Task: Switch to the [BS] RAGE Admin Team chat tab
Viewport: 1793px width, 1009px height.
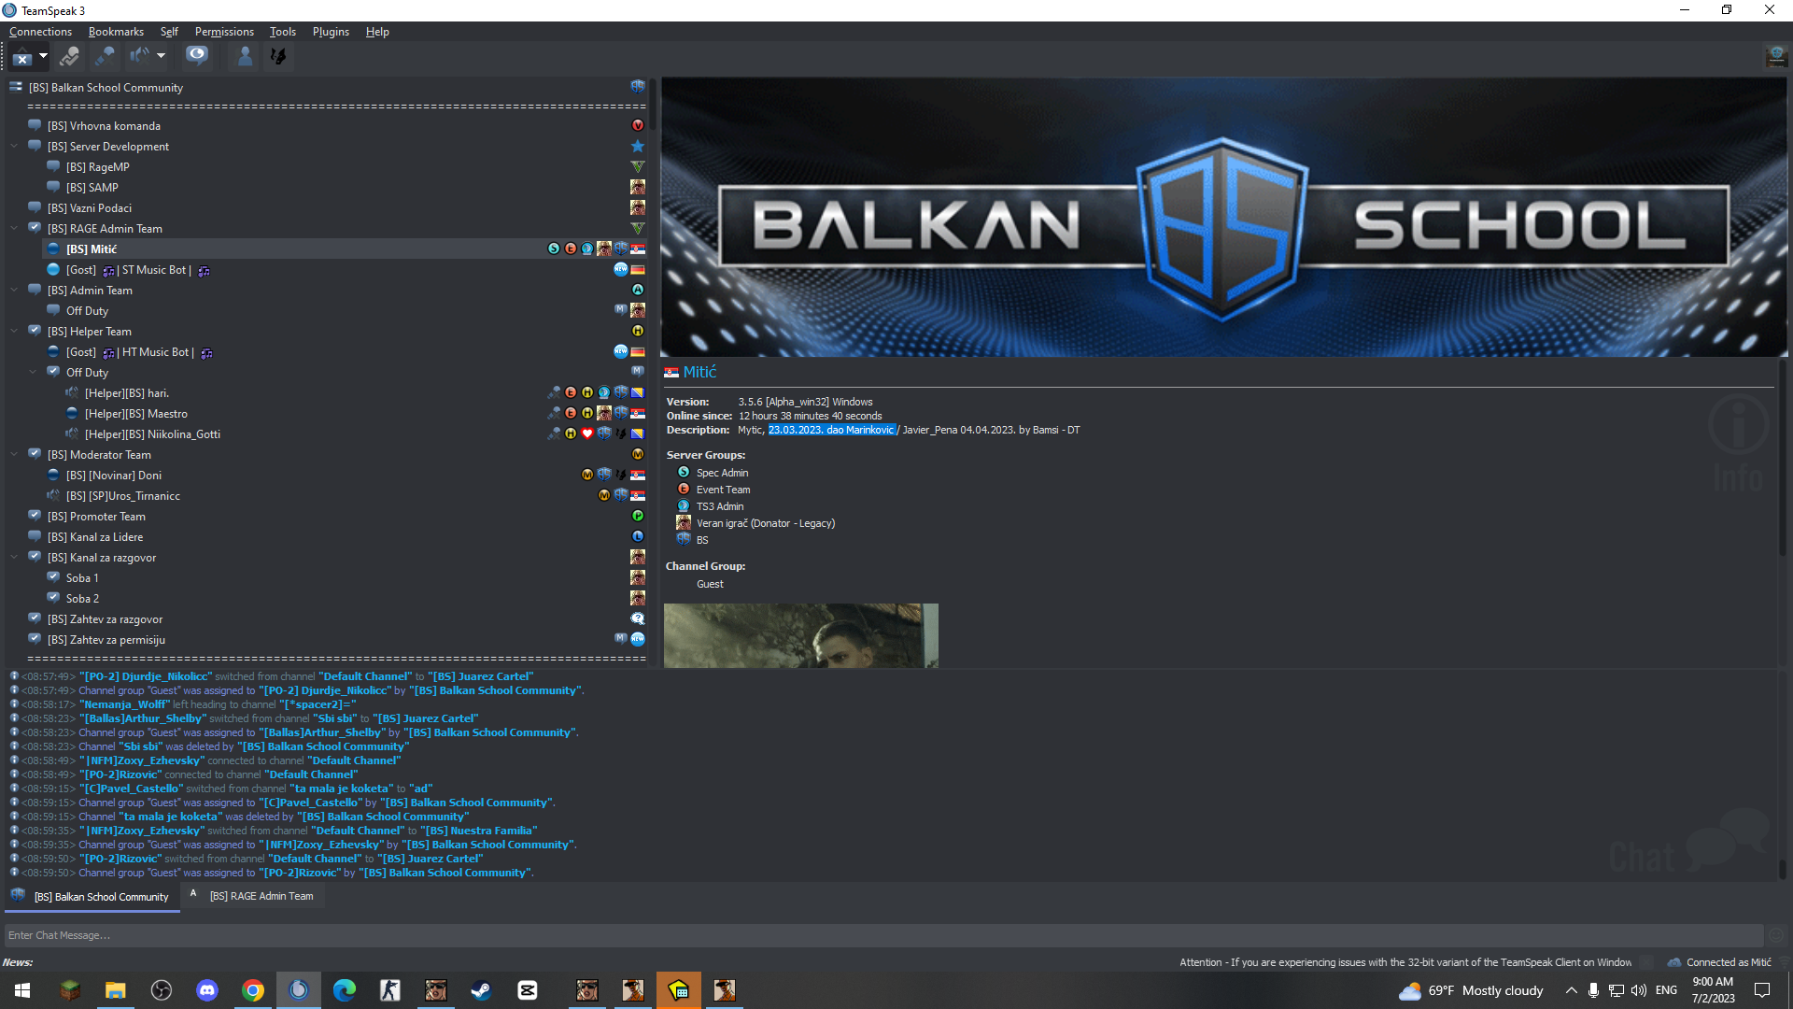Action: click(253, 896)
